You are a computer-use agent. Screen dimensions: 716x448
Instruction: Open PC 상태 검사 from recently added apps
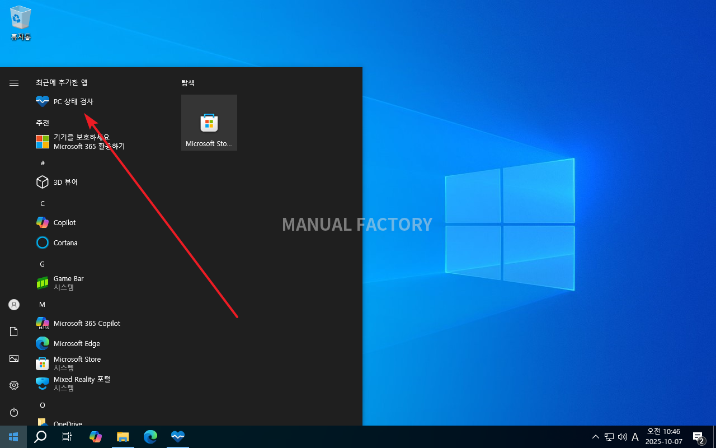click(73, 101)
